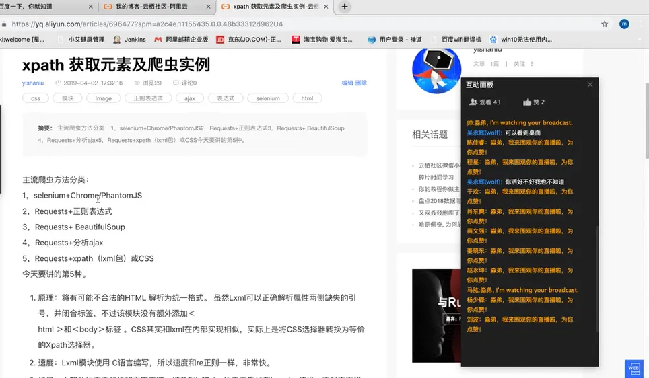Click the 删除 delete link
Screen dimensions: 649x378
[x=361, y=83]
